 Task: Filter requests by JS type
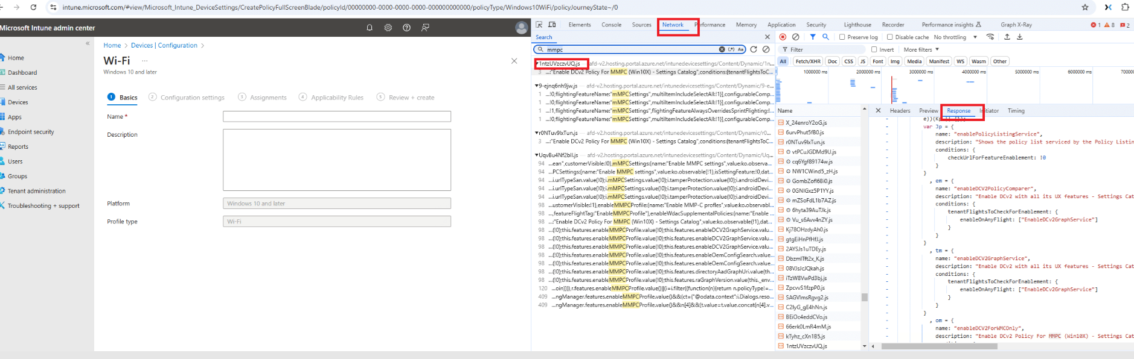tap(862, 61)
